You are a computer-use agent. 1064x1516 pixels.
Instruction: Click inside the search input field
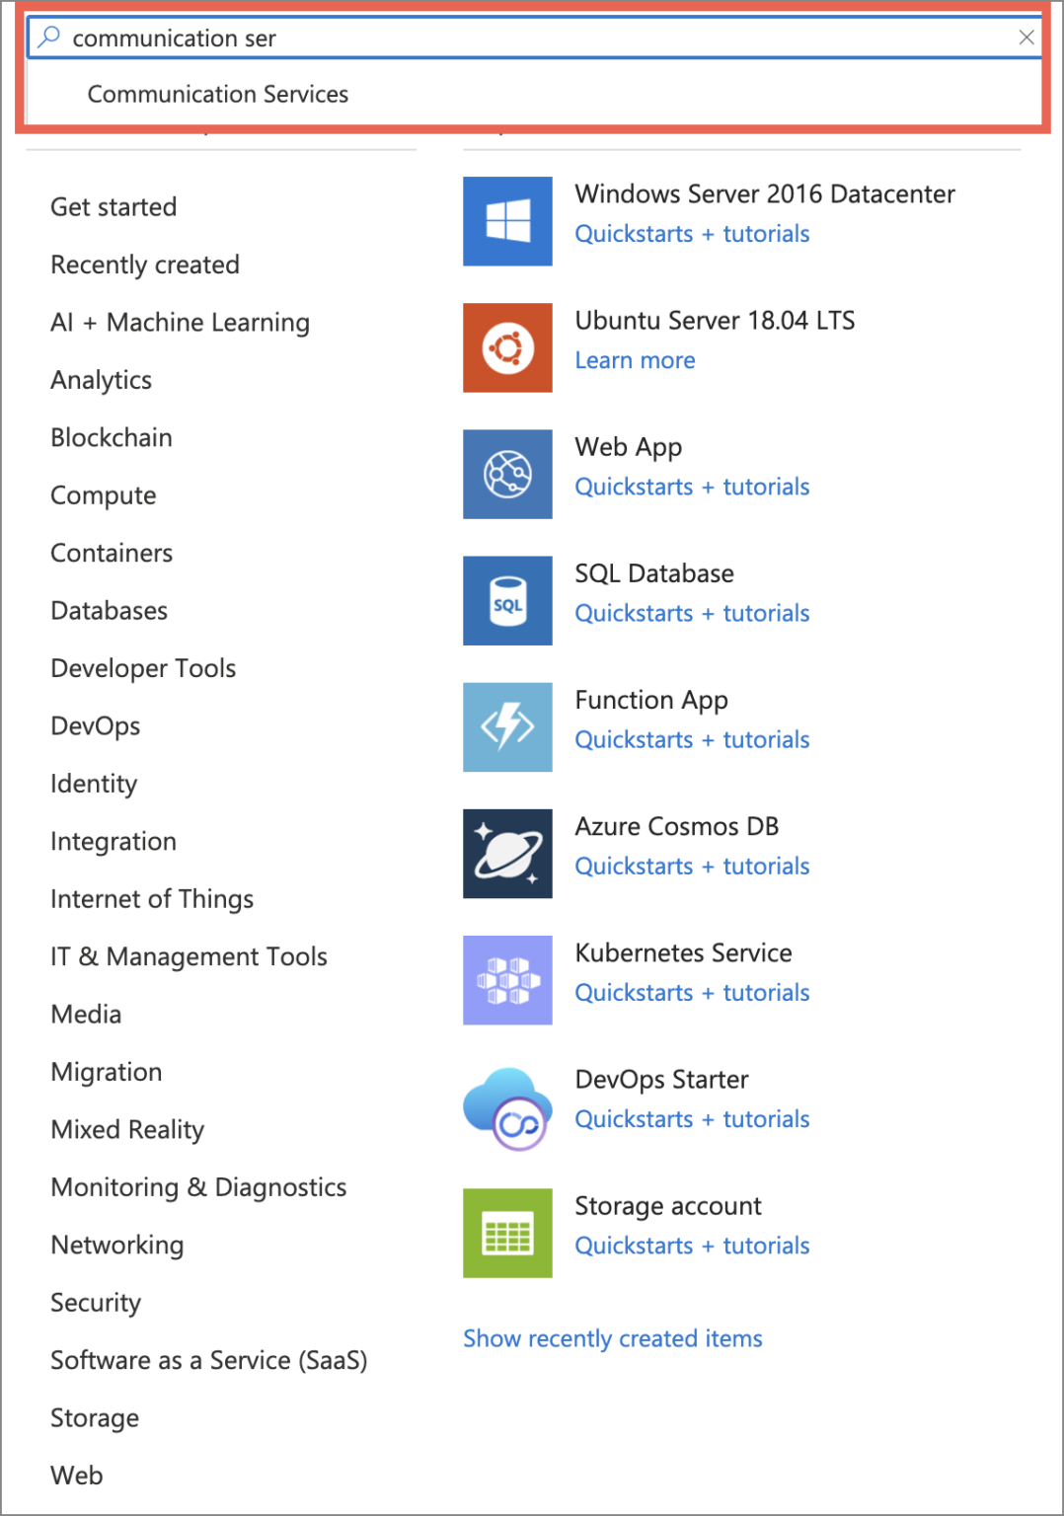pos(395,38)
